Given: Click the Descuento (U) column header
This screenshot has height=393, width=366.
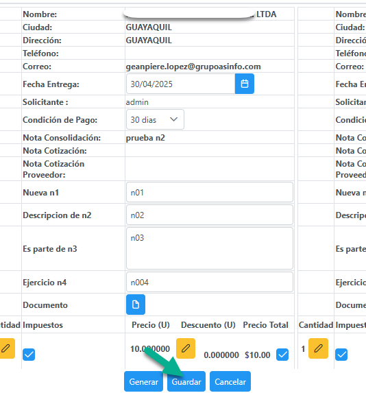Looking at the screenshot, I should 208,325.
